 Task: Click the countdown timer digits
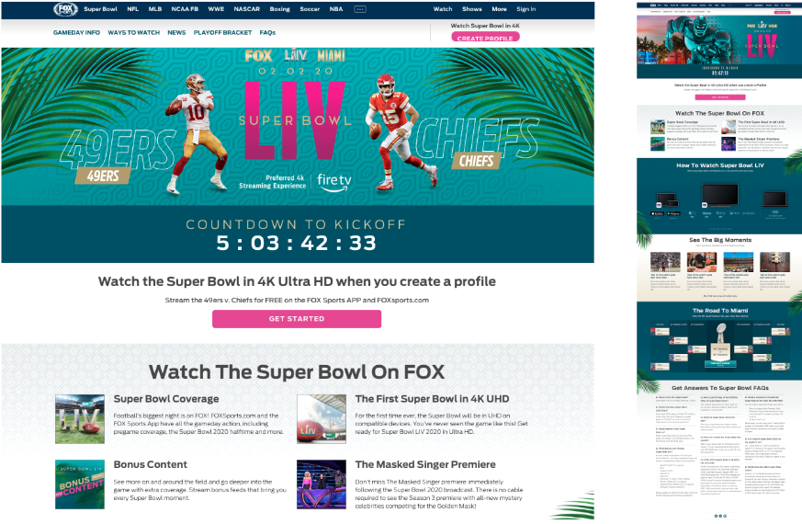(296, 243)
